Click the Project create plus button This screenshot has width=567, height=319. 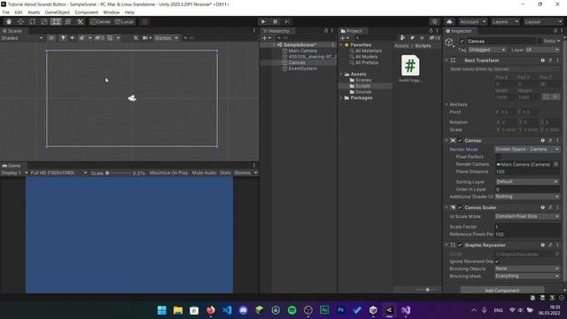click(x=345, y=38)
